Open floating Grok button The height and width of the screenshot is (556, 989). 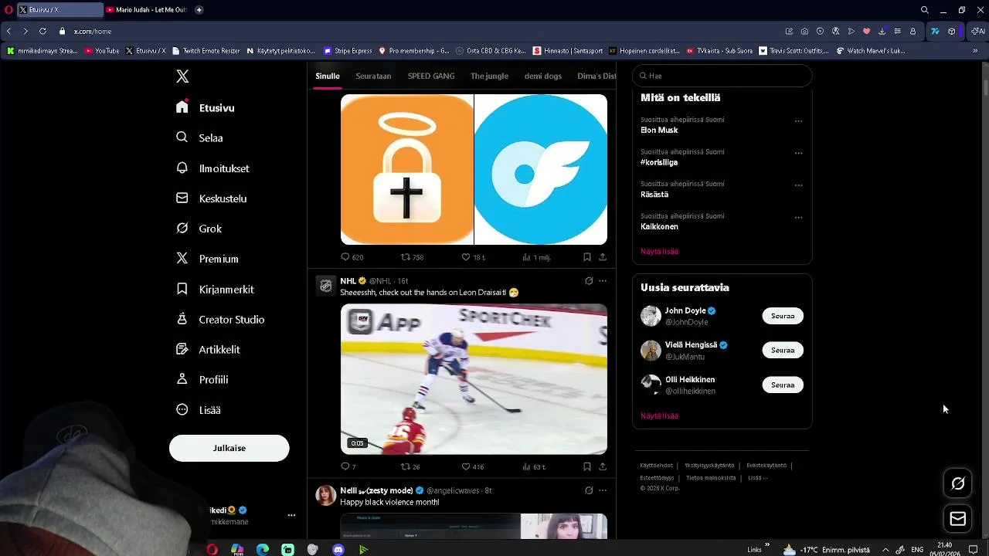point(958,483)
